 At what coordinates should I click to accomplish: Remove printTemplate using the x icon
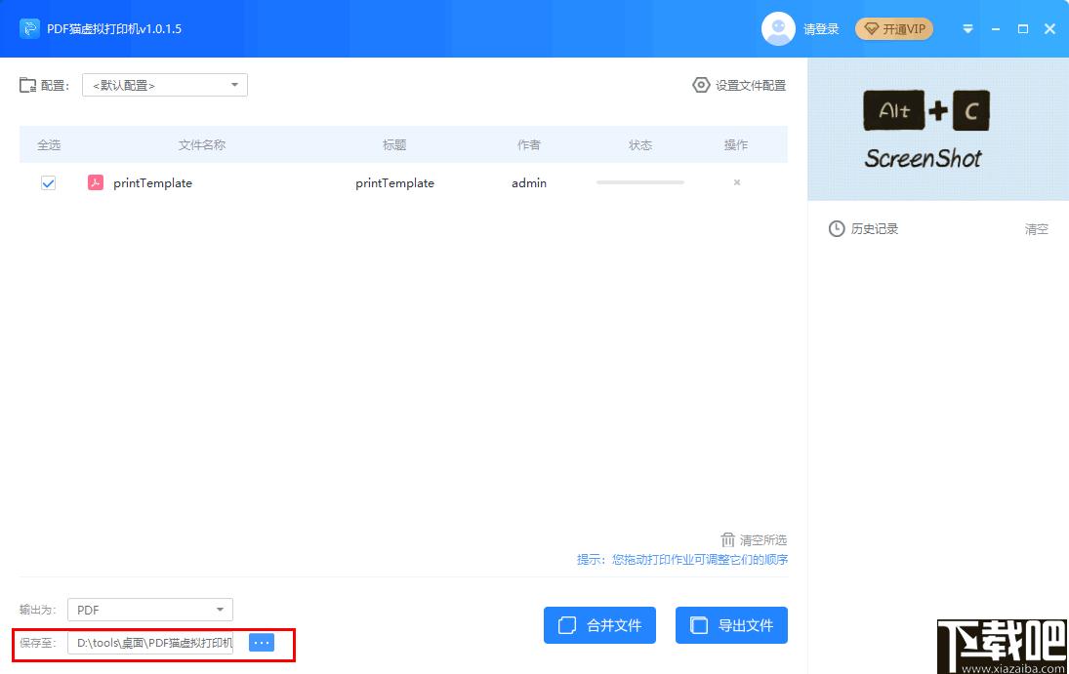click(x=736, y=182)
